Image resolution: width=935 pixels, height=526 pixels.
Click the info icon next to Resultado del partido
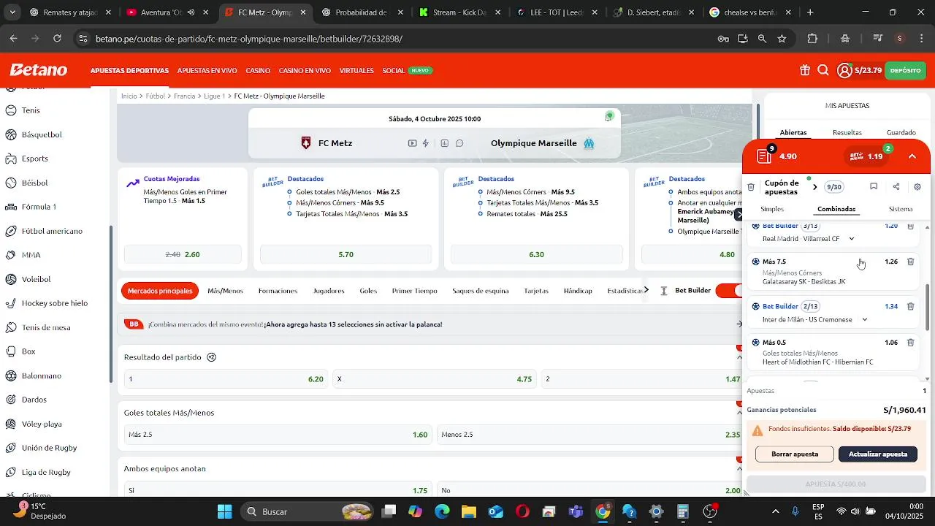click(212, 357)
